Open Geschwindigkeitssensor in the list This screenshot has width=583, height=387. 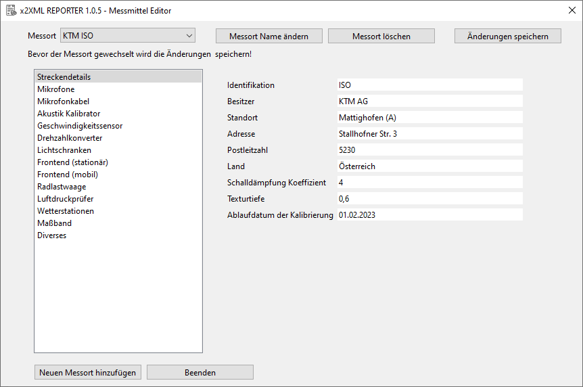[x=80, y=126]
